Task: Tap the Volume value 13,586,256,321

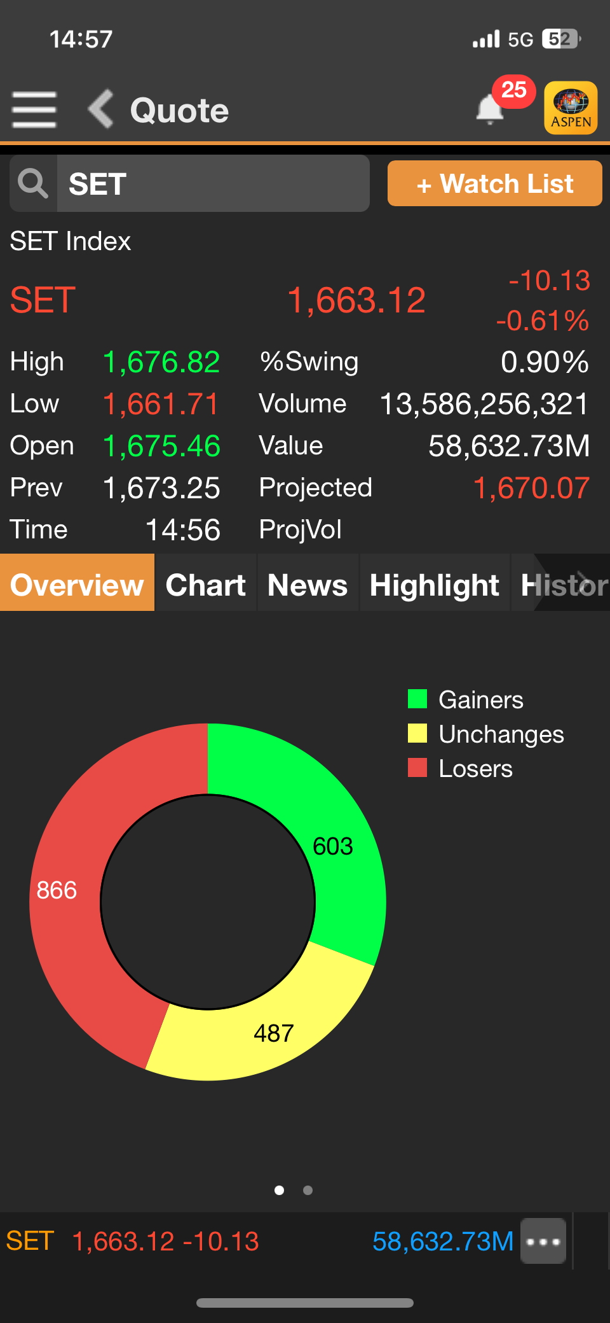Action: pos(484,404)
